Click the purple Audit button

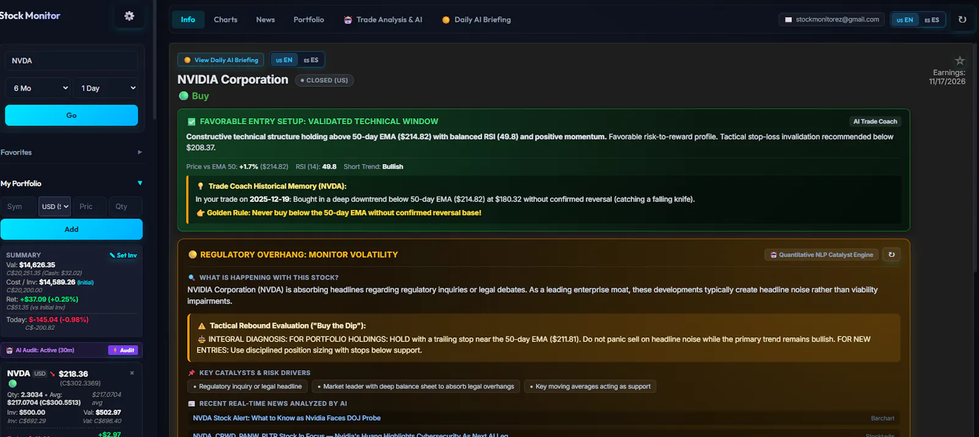click(124, 350)
